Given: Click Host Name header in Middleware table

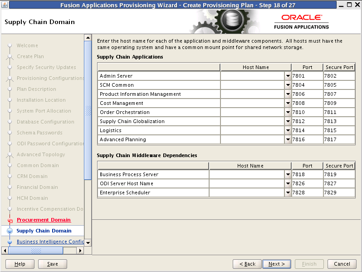Looking at the screenshot, I should click(250, 166).
